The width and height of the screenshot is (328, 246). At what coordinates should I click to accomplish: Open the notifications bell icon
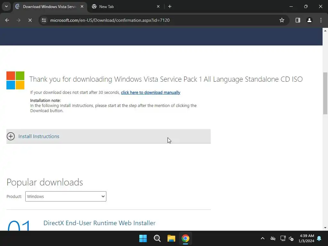(319, 238)
